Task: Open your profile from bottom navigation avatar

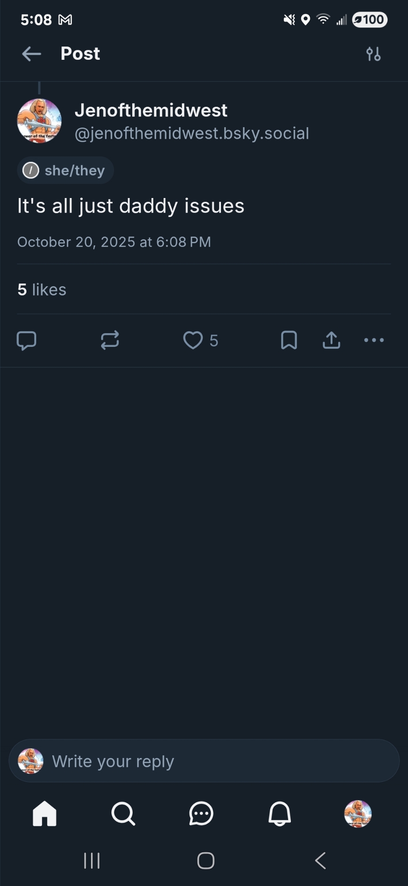Action: (x=358, y=813)
